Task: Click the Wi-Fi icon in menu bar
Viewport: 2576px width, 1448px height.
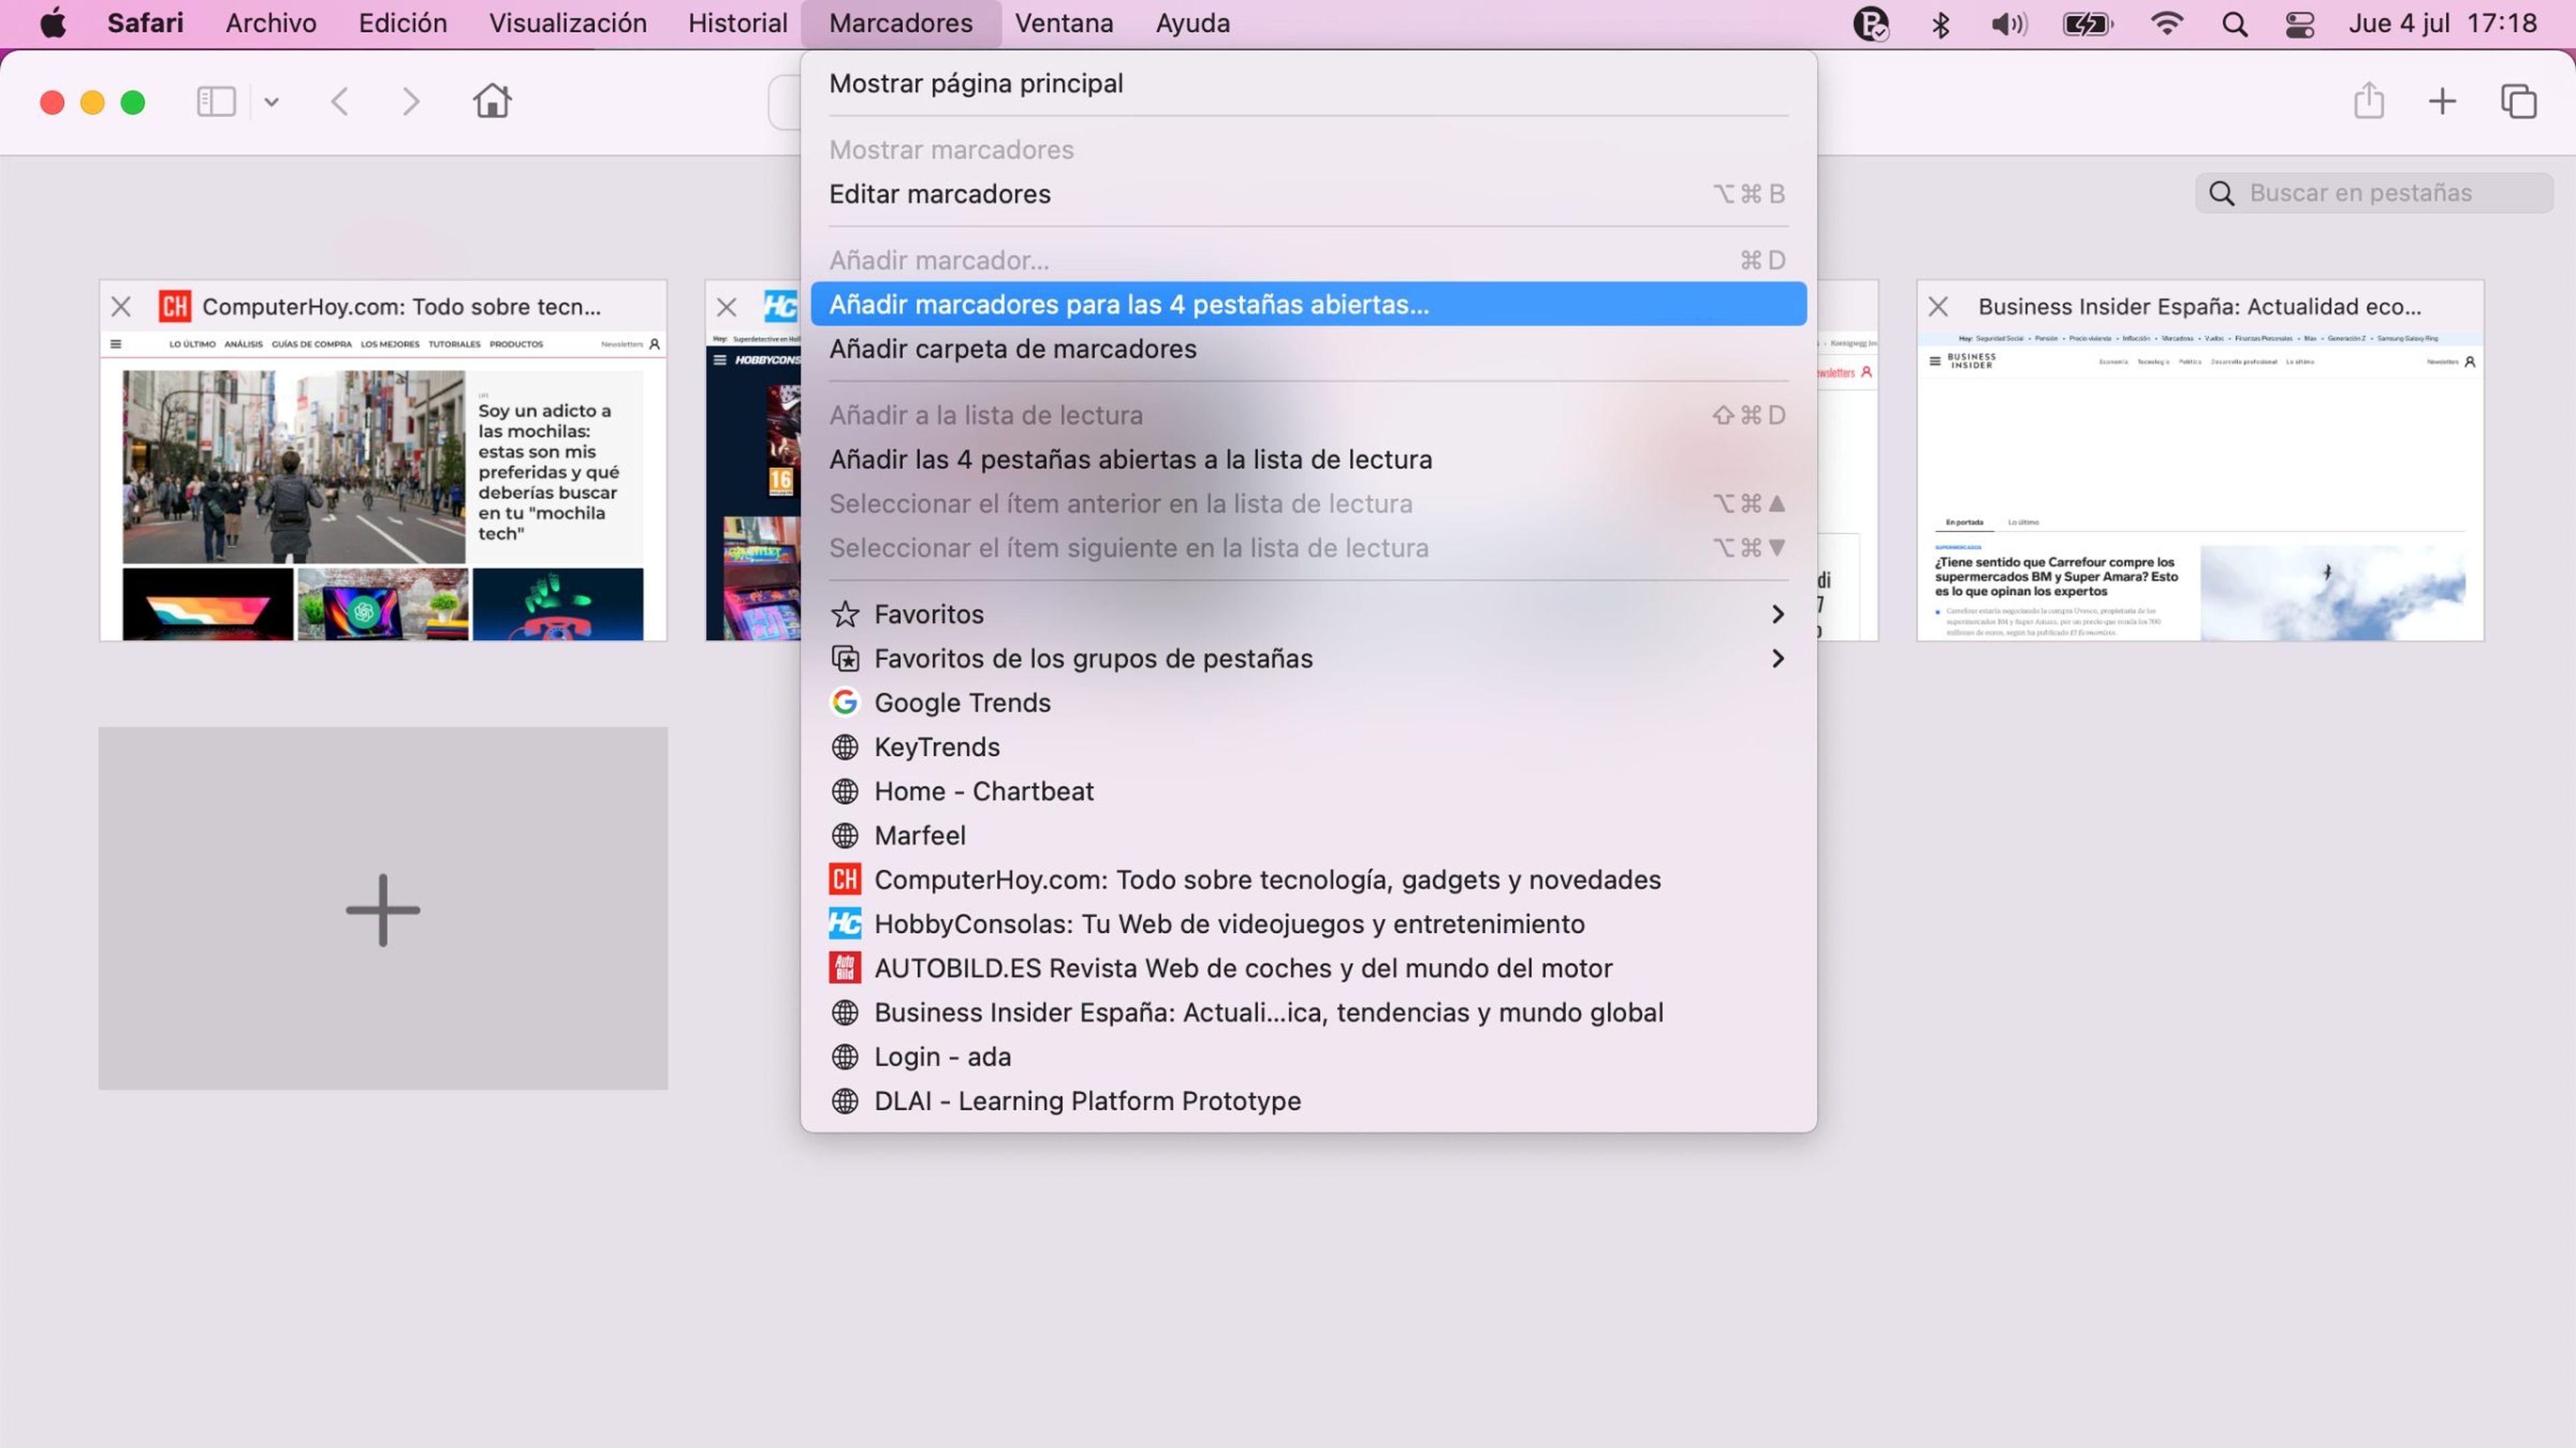Action: (x=2166, y=23)
